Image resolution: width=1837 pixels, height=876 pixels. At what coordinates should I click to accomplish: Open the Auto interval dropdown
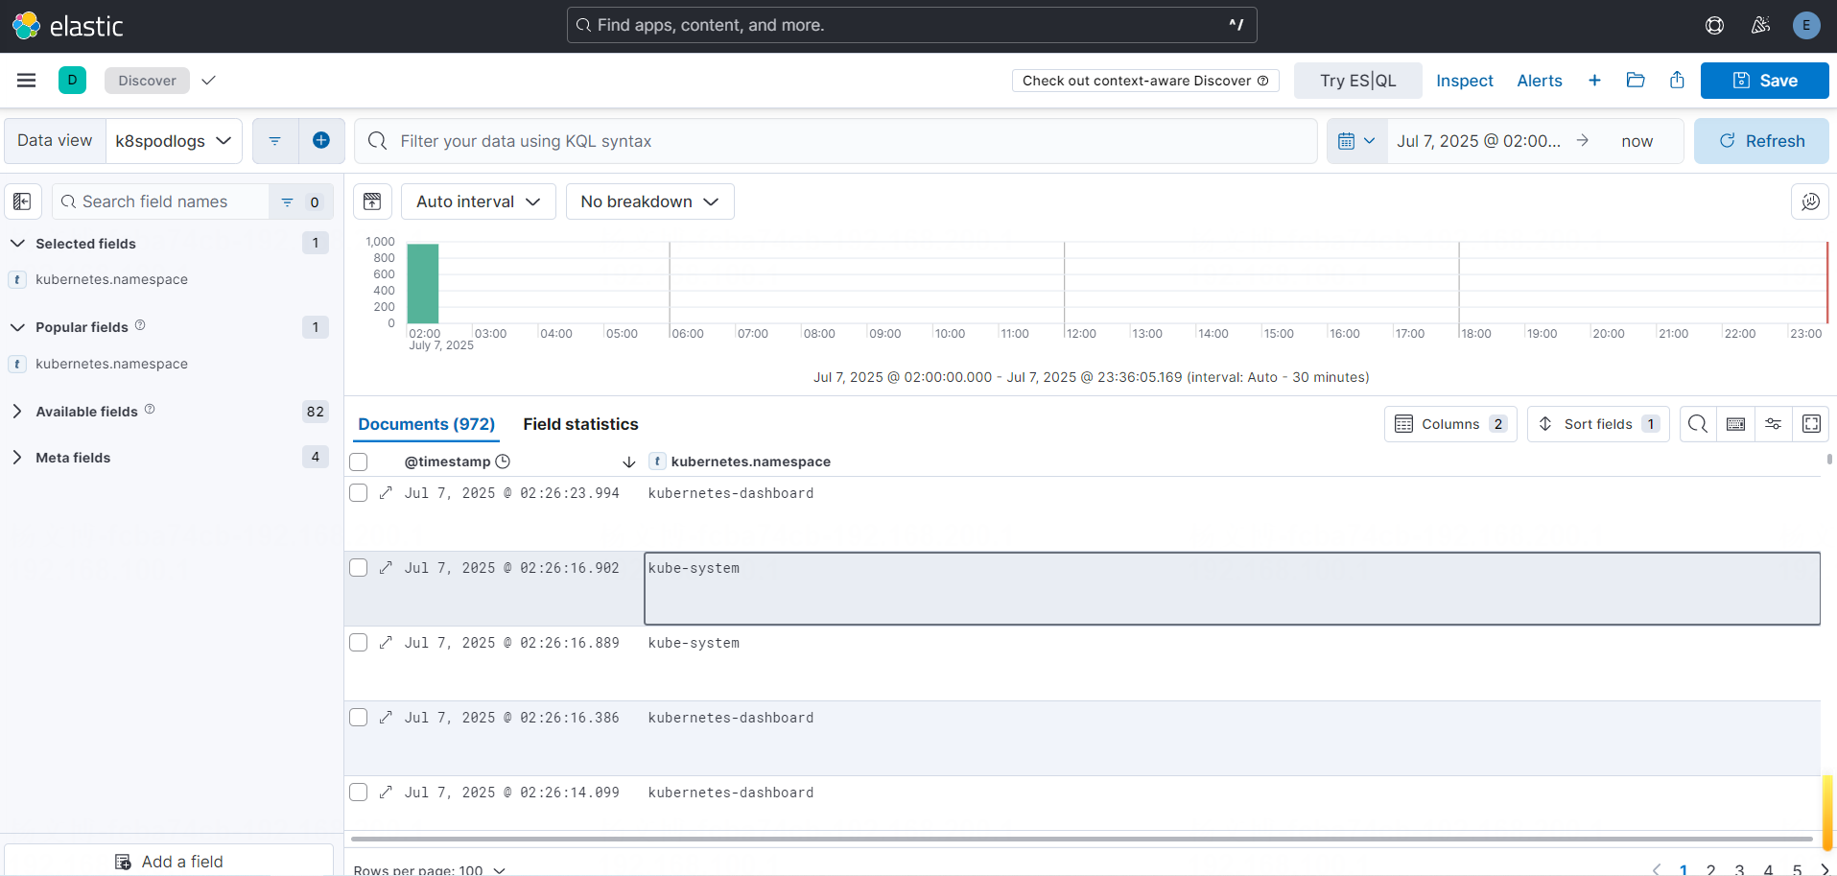478,201
